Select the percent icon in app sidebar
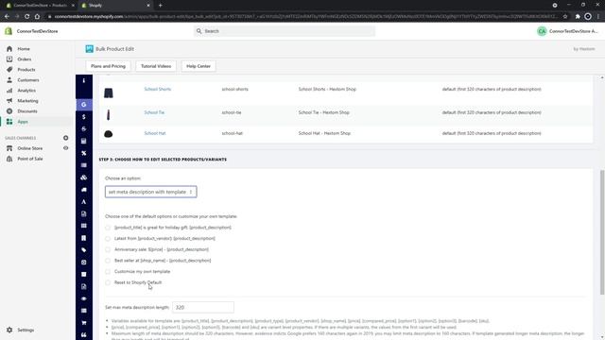The image size is (605, 340). [84, 153]
